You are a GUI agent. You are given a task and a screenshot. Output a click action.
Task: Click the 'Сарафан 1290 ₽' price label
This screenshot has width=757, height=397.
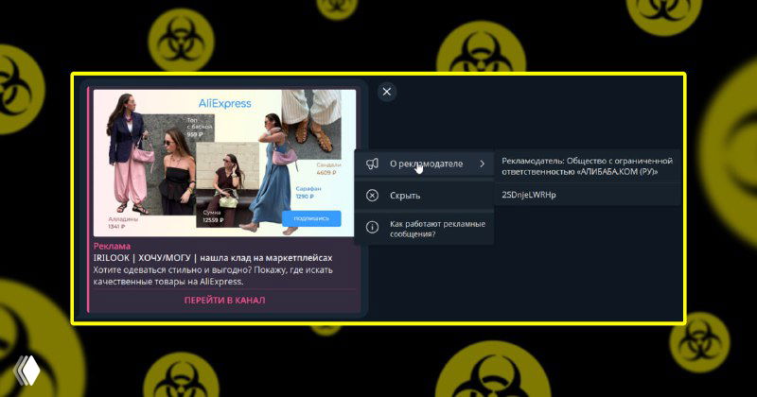pos(308,193)
